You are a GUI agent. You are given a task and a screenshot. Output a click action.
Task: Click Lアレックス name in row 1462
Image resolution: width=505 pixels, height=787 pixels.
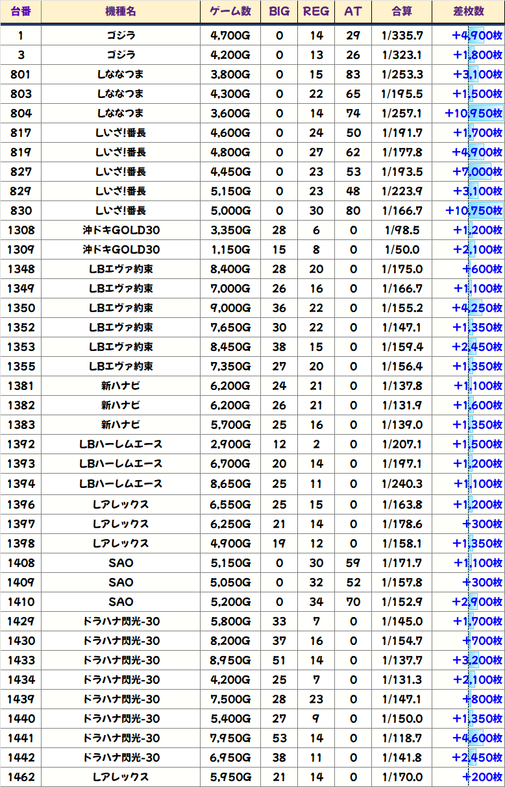[121, 777]
